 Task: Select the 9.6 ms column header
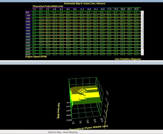76,9
